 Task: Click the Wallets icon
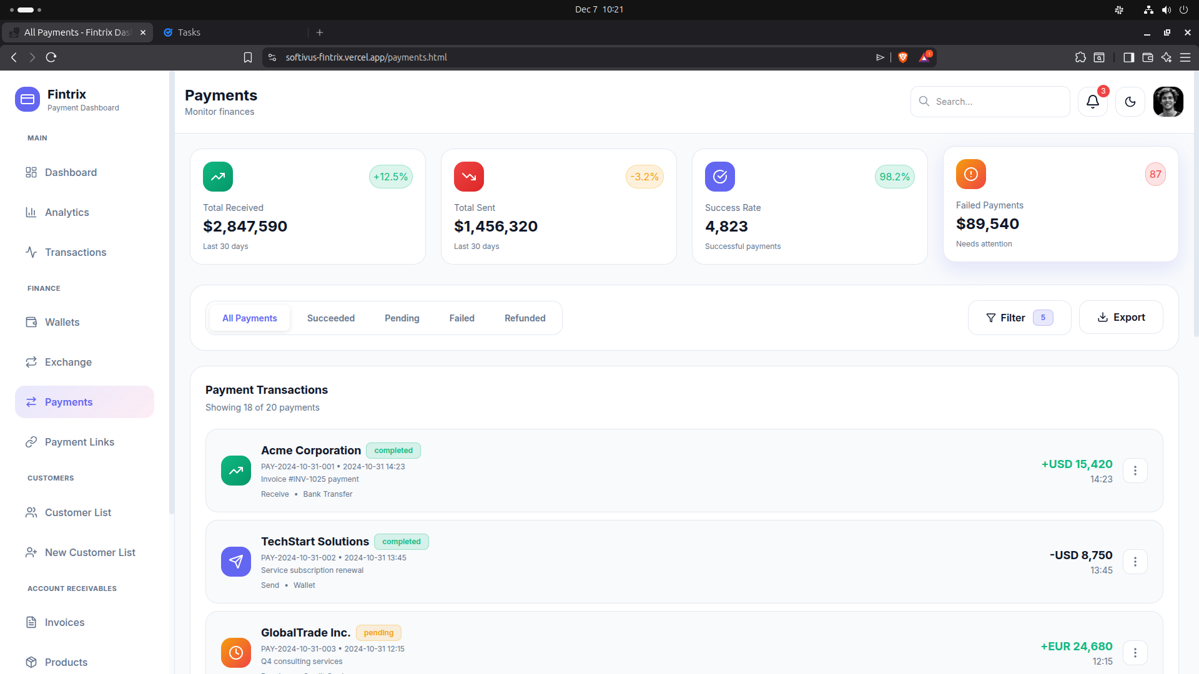click(31, 322)
